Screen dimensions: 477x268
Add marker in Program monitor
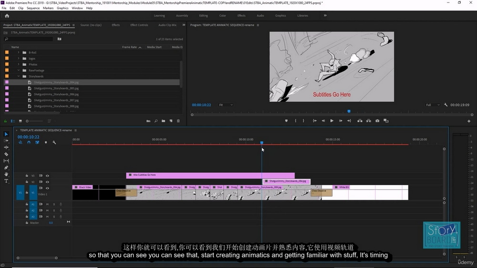point(286,121)
